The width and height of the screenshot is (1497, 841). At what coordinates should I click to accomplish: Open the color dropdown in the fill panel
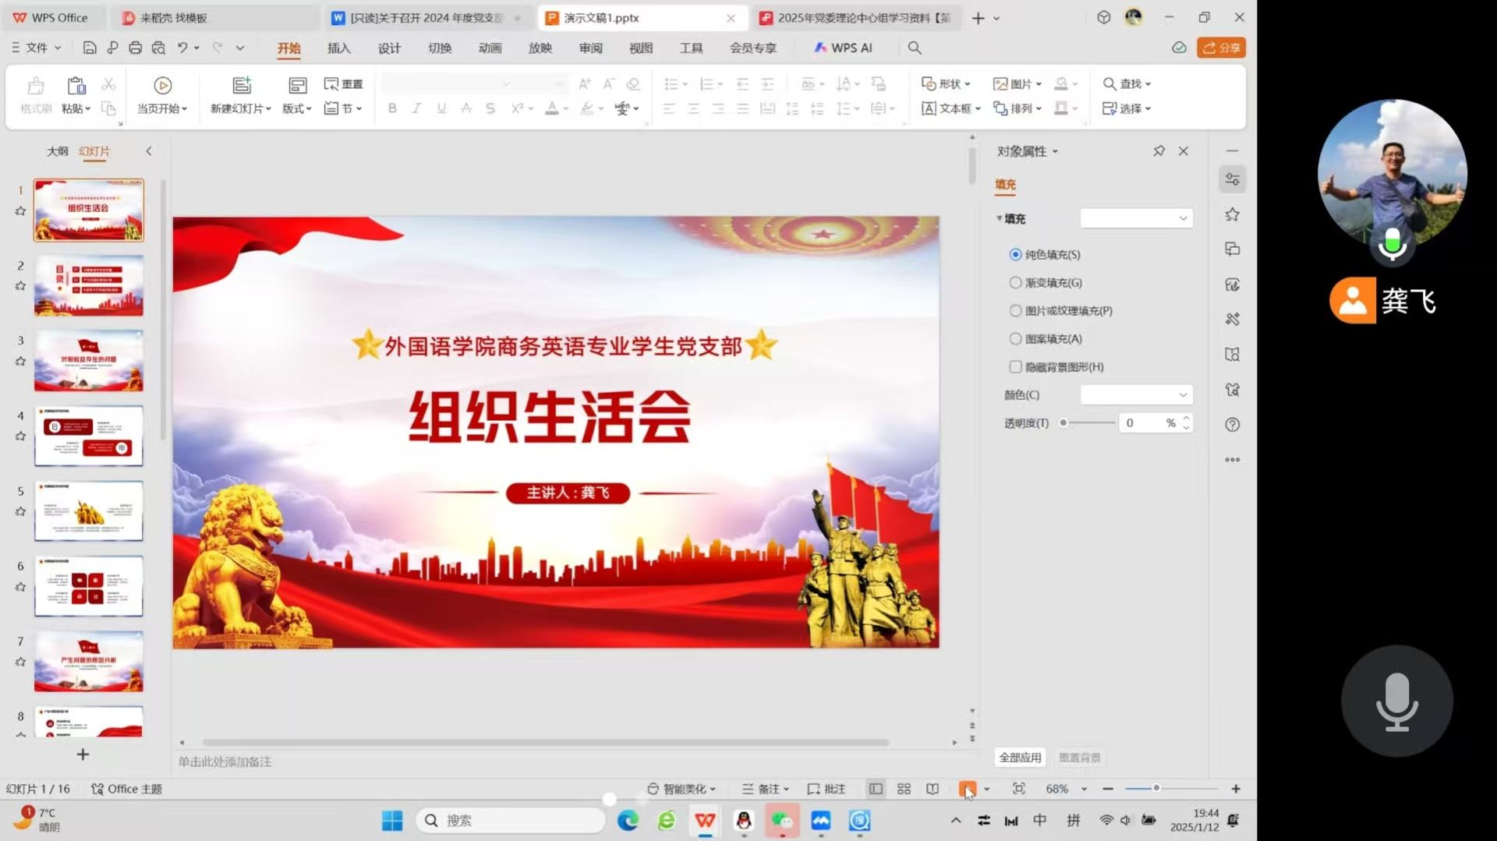(x=1136, y=395)
